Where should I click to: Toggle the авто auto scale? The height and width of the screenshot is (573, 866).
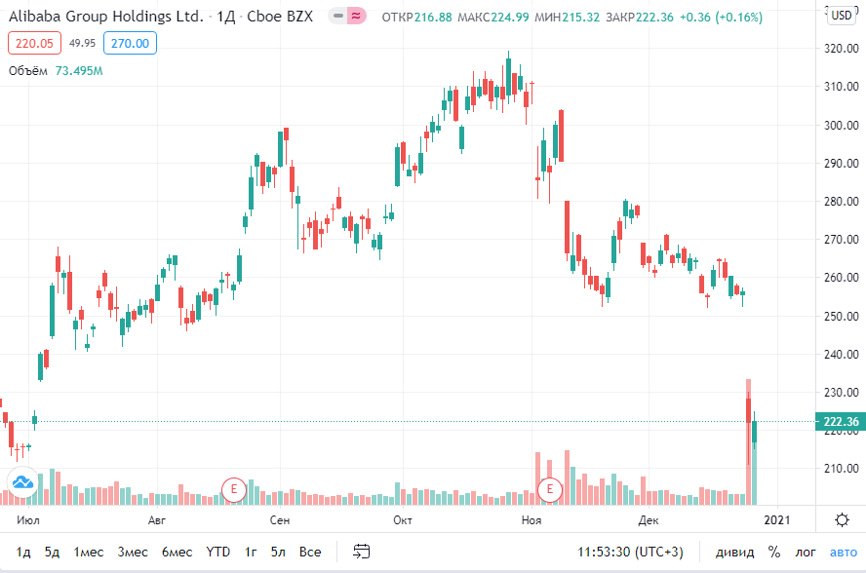[x=844, y=552]
